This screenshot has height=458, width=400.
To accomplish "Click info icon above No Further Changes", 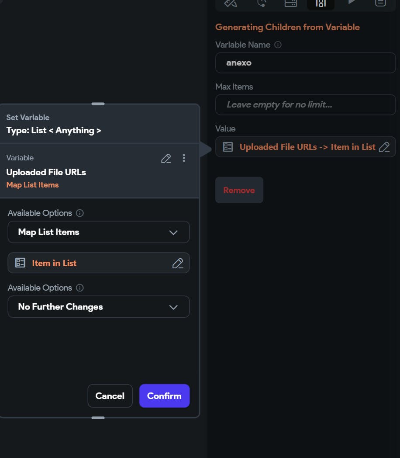I will tap(80, 288).
